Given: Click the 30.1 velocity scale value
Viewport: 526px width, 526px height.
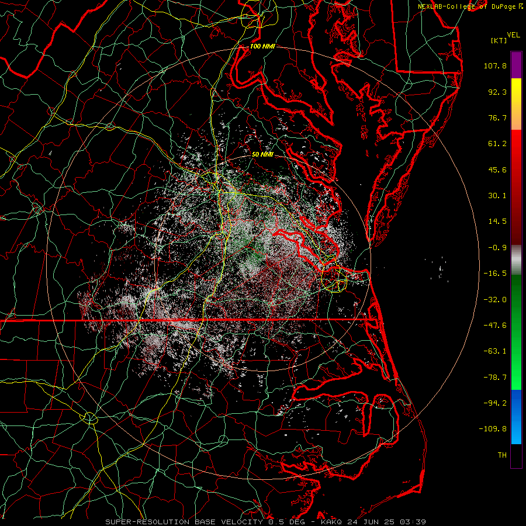Looking at the screenshot, I should tap(497, 196).
